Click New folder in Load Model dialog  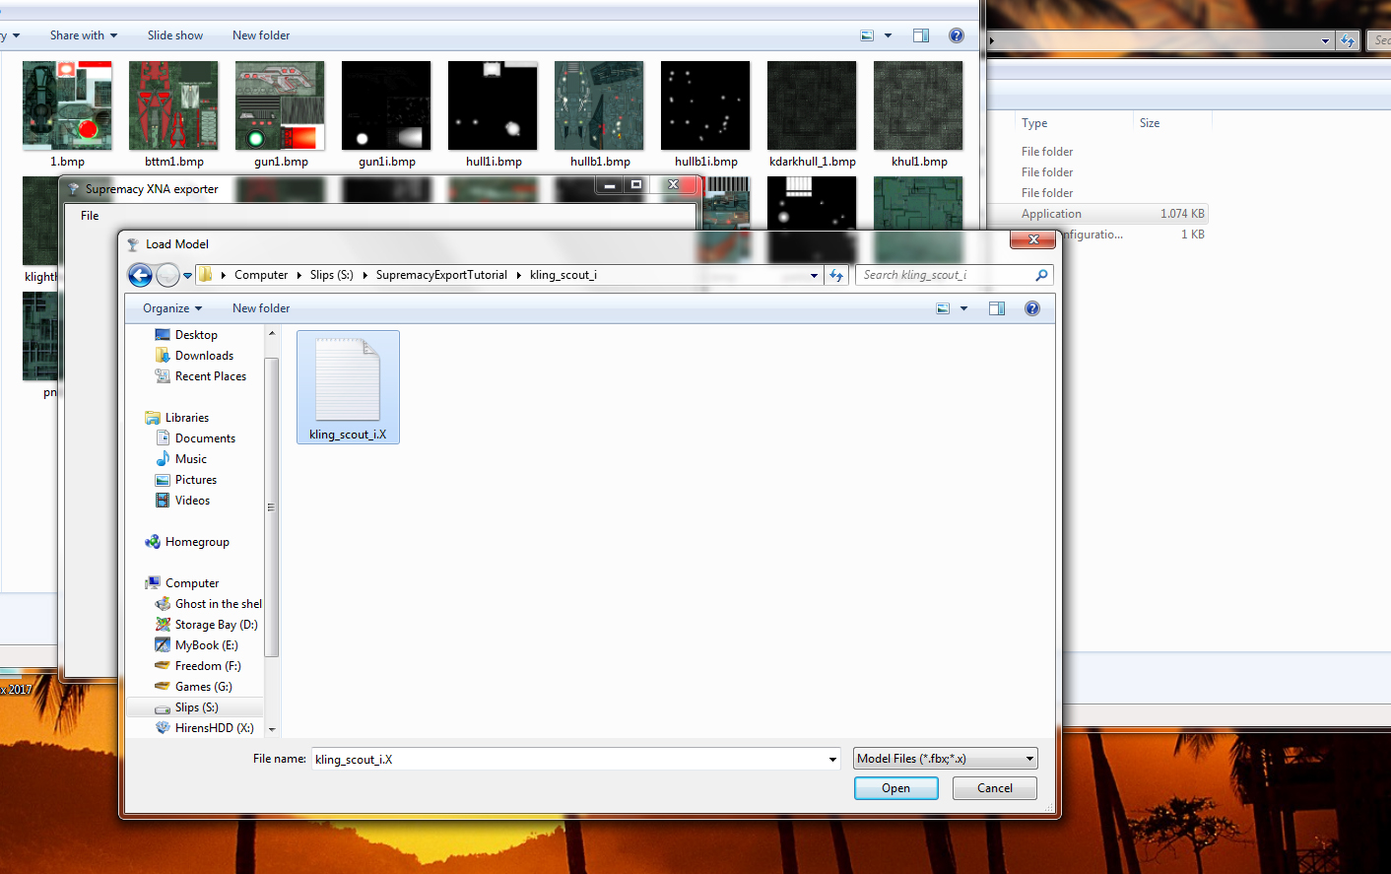coord(261,308)
